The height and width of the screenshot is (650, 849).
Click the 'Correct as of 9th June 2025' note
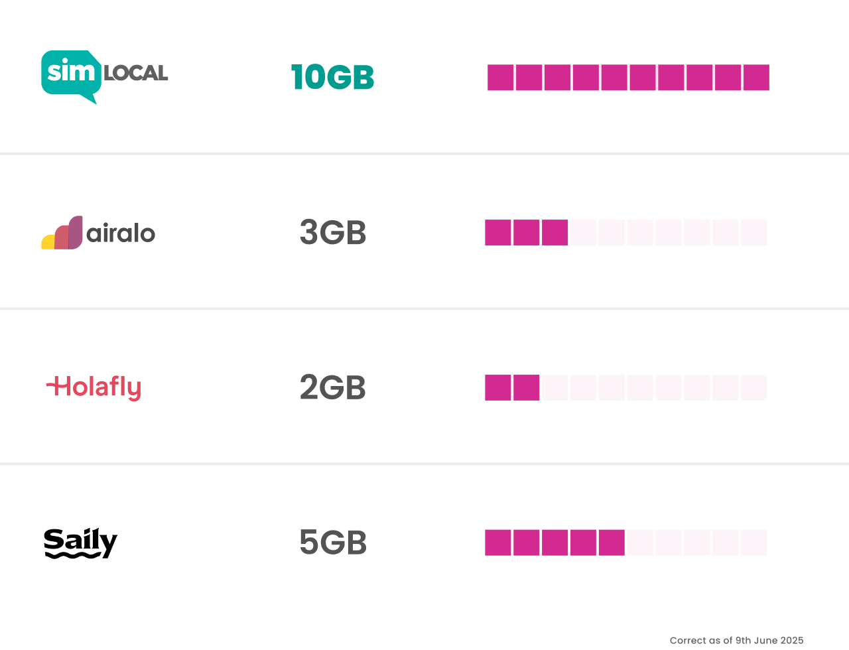point(736,640)
